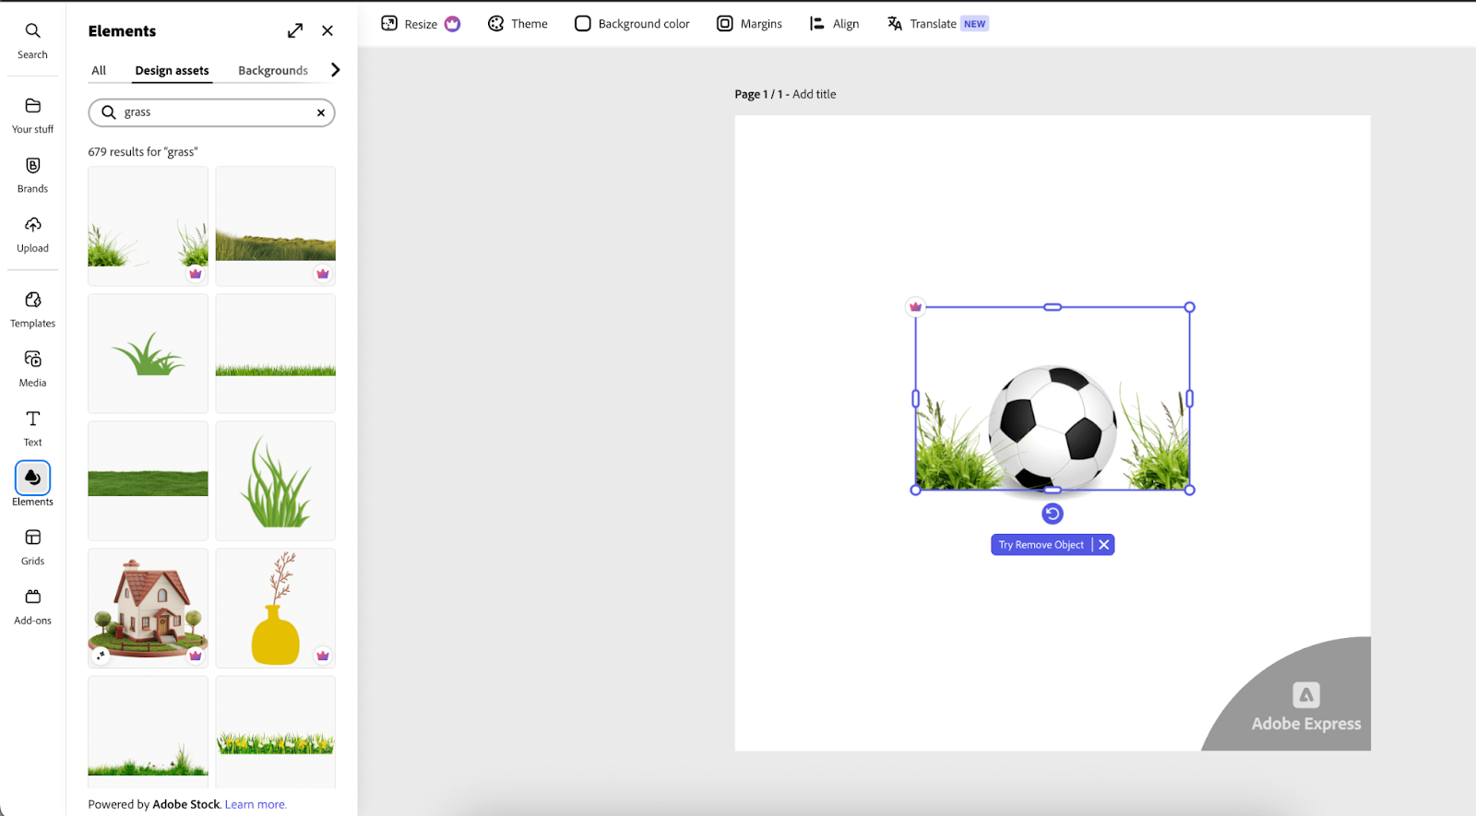
Task: Add the house with garden asset
Action: click(148, 609)
